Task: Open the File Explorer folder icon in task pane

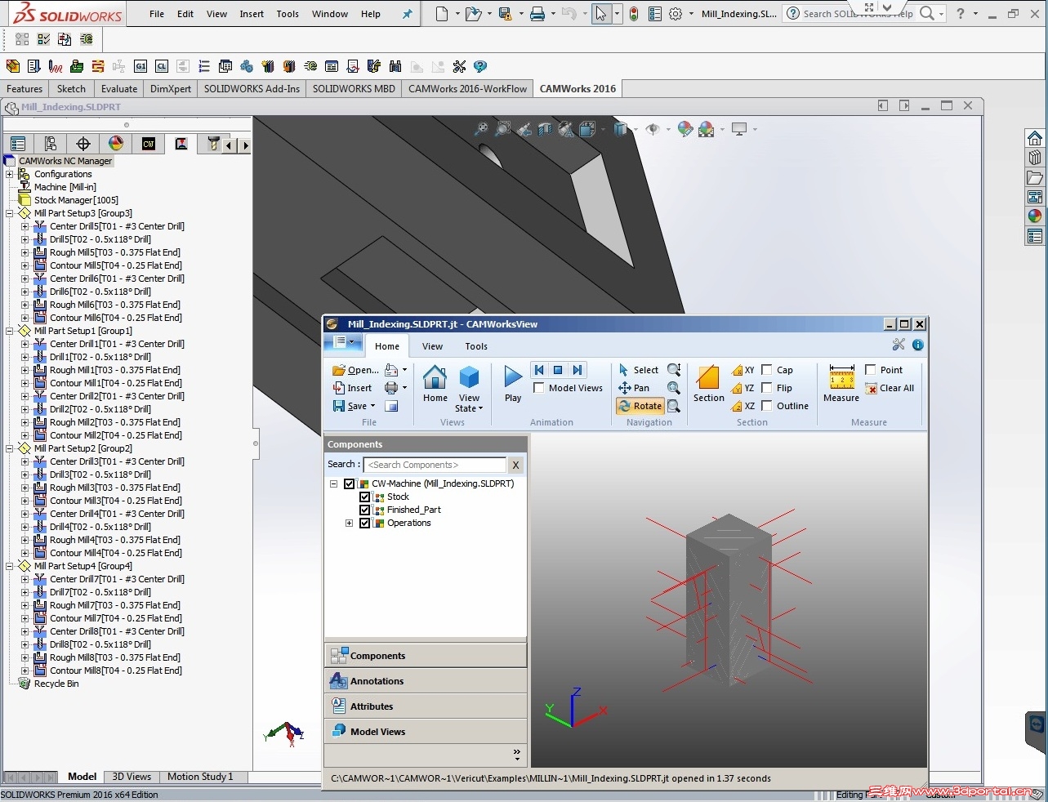Action: point(1035,177)
